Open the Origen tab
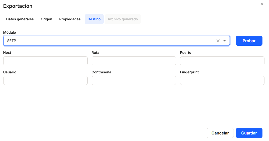269x141 pixels. point(46,19)
